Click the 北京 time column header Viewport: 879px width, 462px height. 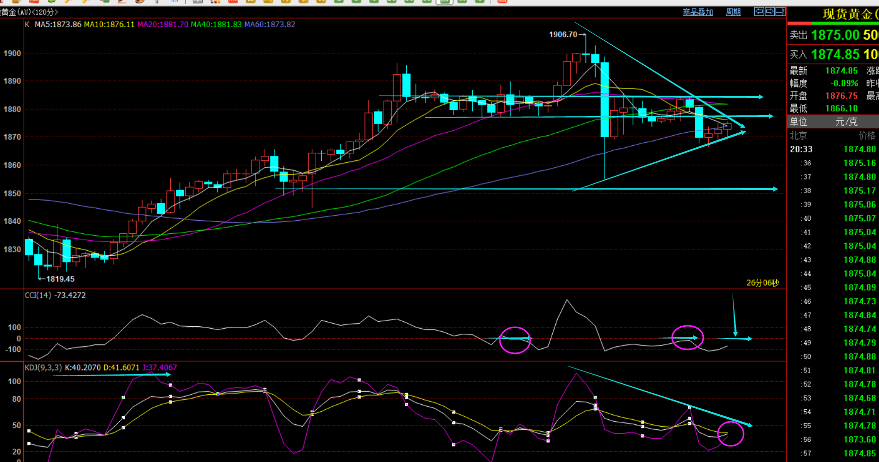pyautogui.click(x=798, y=135)
